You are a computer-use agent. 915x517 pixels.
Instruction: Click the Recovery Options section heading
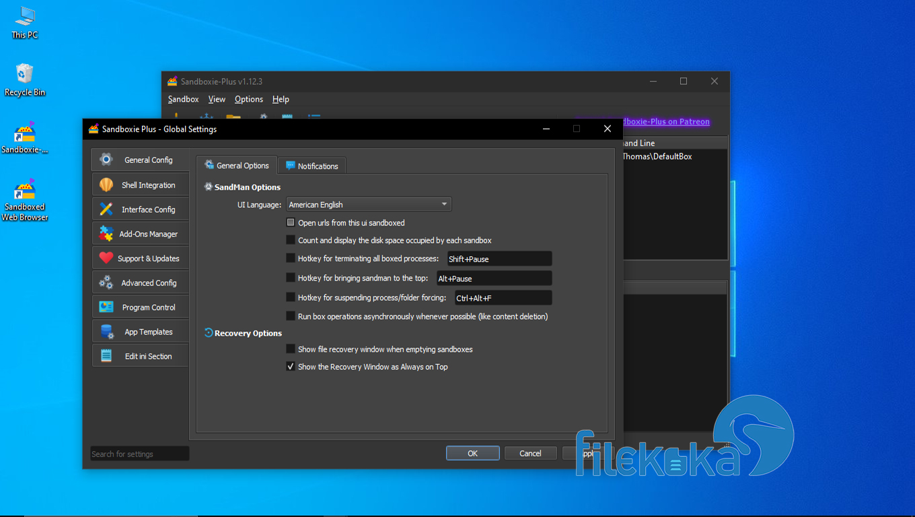tap(248, 333)
